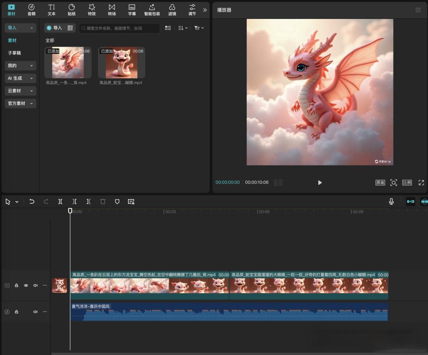Trim the clip left of the playhead
Screen dimensions: 428x355
pyautogui.click(x=74, y=201)
